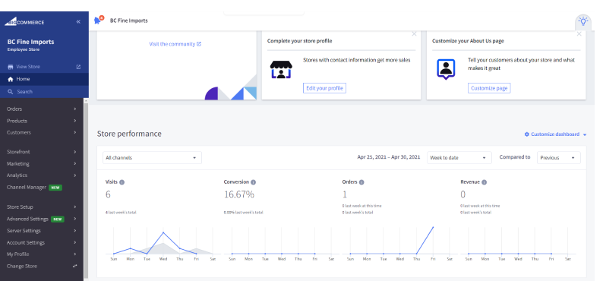Image resolution: width=603 pixels, height=281 pixels.
Task: Click the Orders info icon
Action: (x=361, y=182)
